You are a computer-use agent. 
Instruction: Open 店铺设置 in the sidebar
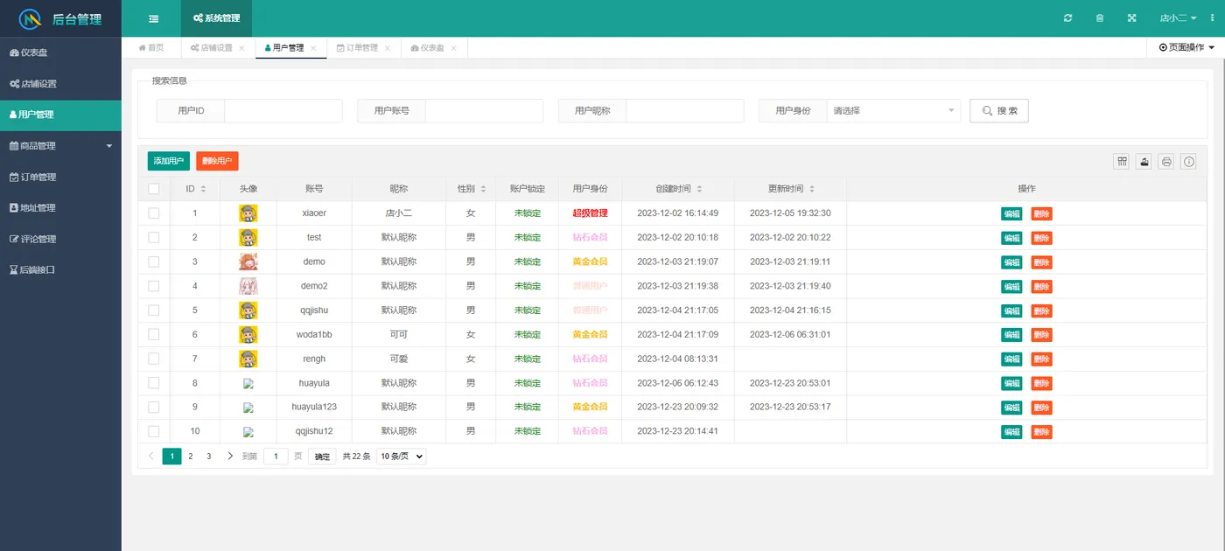(60, 84)
